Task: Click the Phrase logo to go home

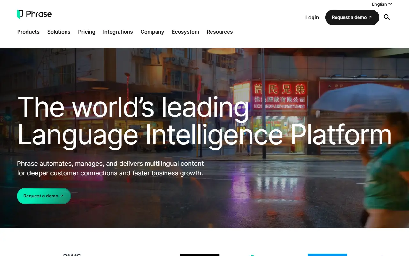Action: 34,14
